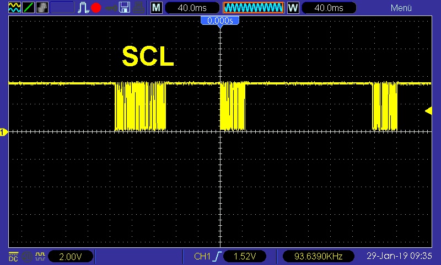Click the yellow trigger level arrow
This screenshot has width=441, height=265.
(428, 110)
